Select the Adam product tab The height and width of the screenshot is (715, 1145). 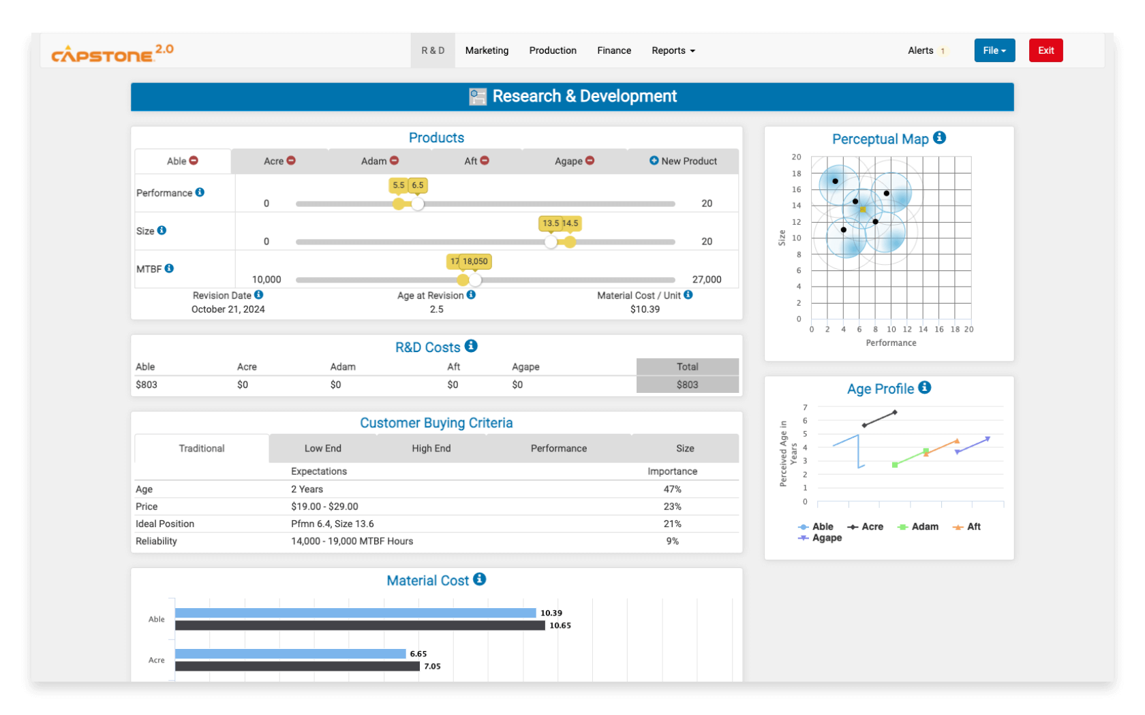[x=373, y=161]
